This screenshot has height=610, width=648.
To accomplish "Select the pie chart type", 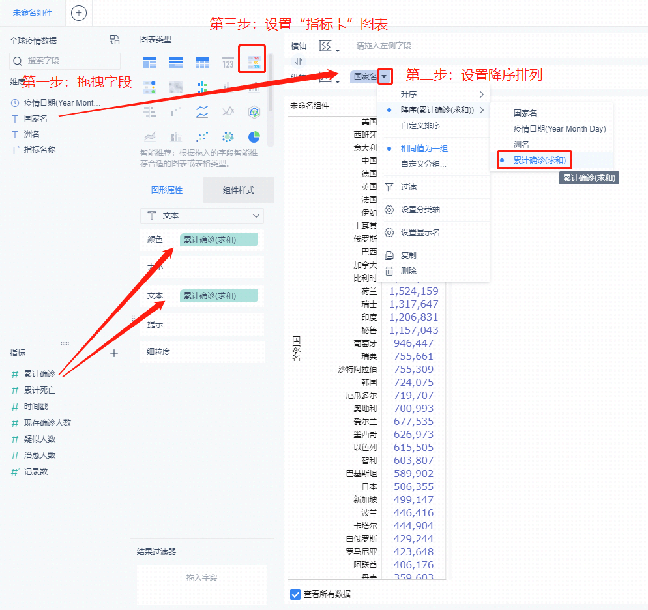I will click(253, 136).
